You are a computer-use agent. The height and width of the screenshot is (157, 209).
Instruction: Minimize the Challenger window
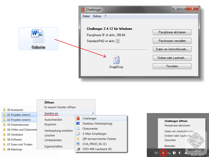176,9
